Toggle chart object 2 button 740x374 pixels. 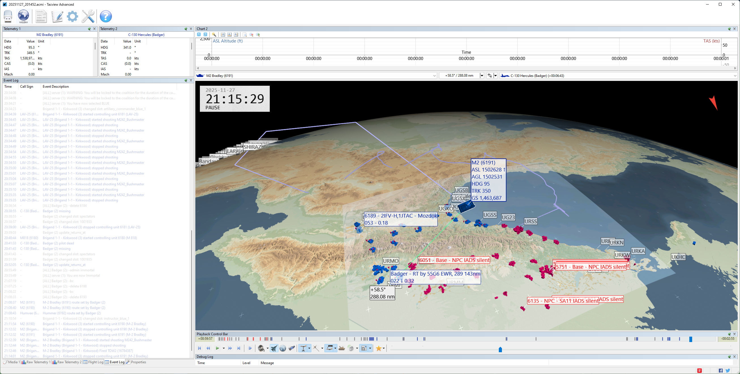point(206,35)
